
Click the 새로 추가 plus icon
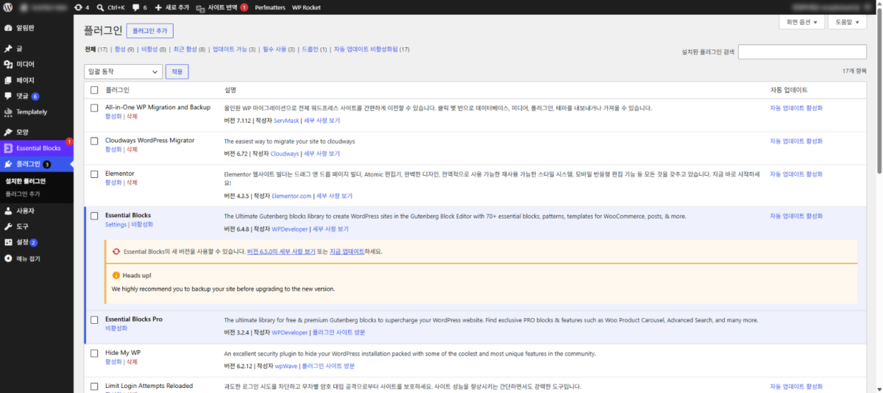pos(158,7)
